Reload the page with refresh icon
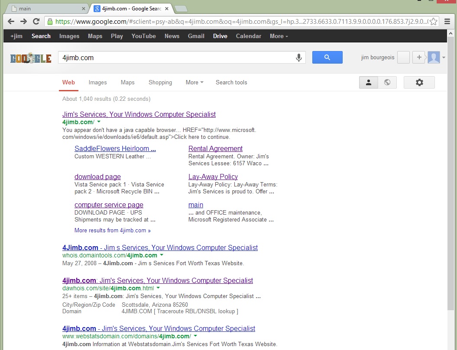Image resolution: width=457 pixels, height=350 pixels. click(36, 21)
